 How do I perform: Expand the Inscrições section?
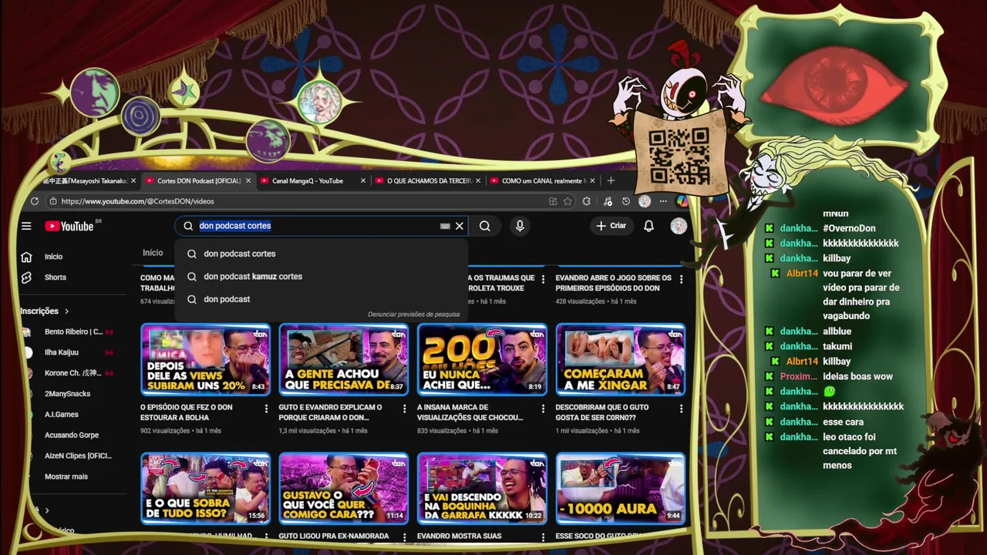[x=45, y=311]
